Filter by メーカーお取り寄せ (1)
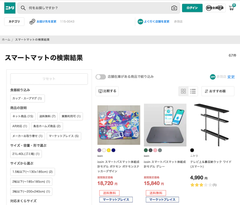Screen dimensions: 240x205 (28, 136)
